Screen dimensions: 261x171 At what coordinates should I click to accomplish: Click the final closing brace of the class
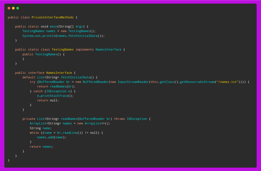[x=9, y=160]
